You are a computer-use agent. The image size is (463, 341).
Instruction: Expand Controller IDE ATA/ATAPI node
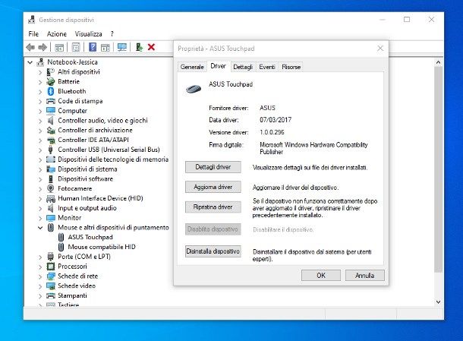pos(40,141)
